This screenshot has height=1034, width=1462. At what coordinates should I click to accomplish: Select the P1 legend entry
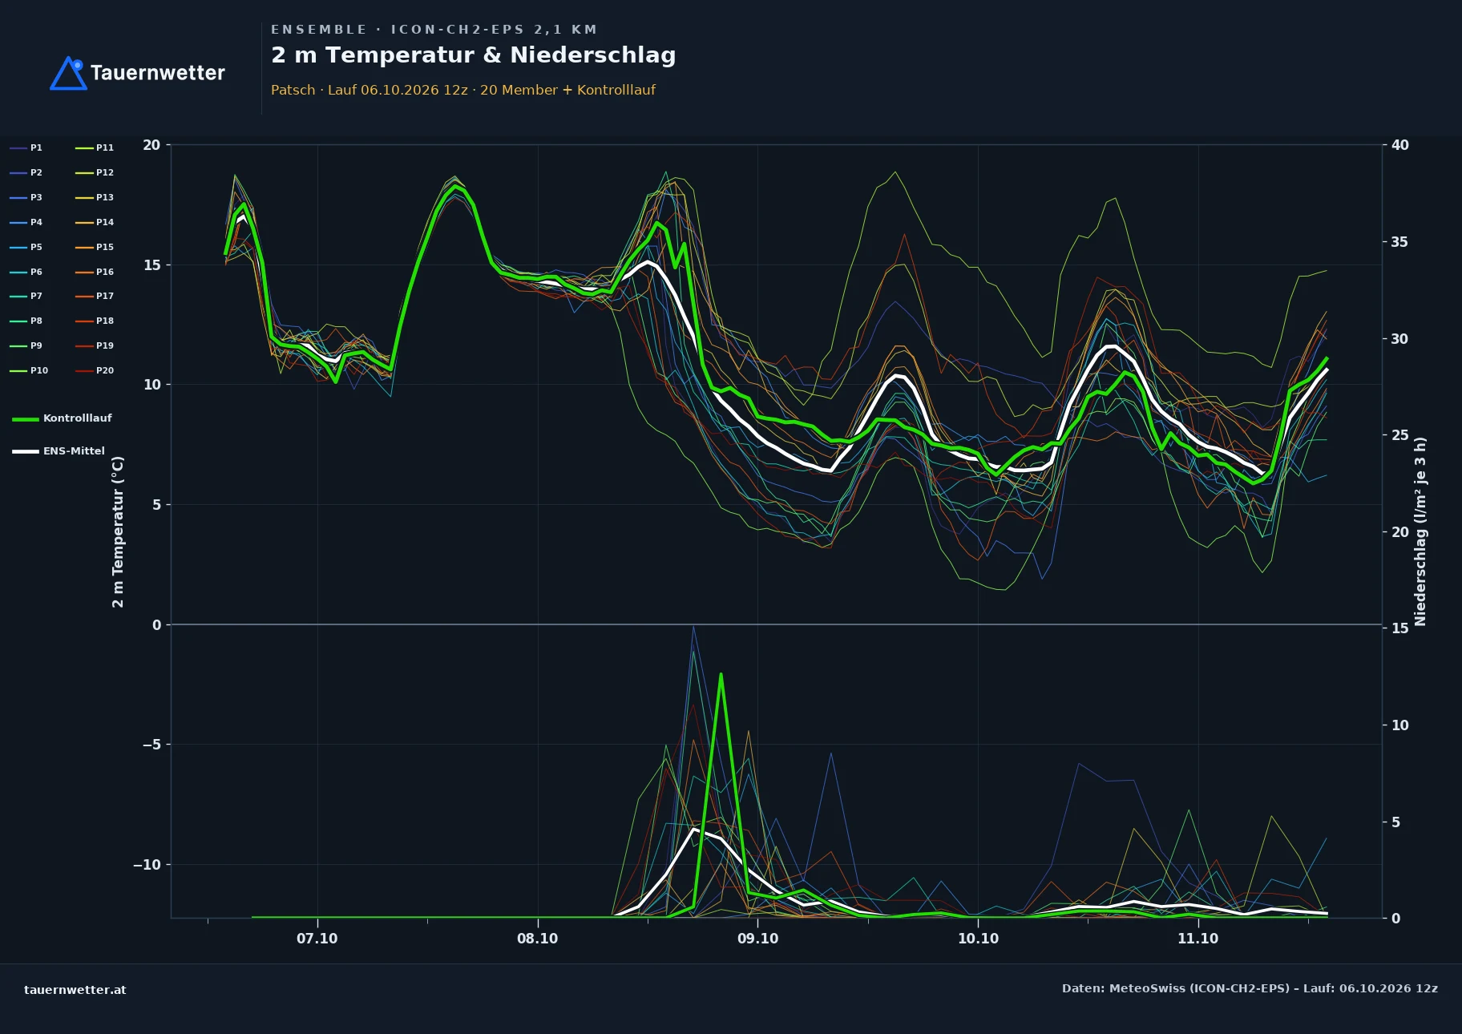point(26,147)
